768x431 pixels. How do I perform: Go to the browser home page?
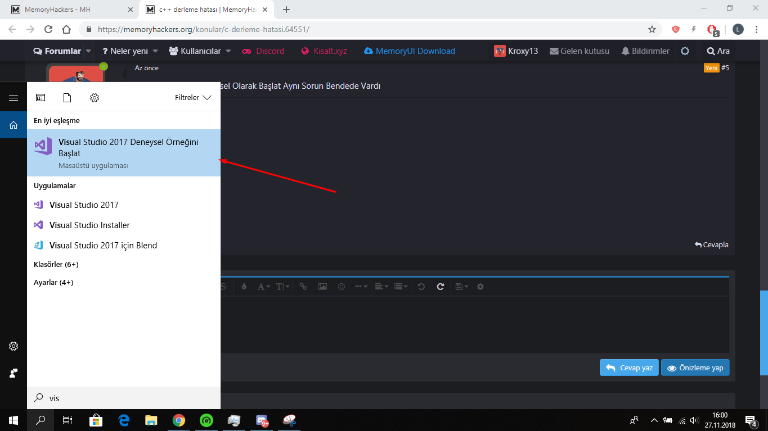pos(66,29)
